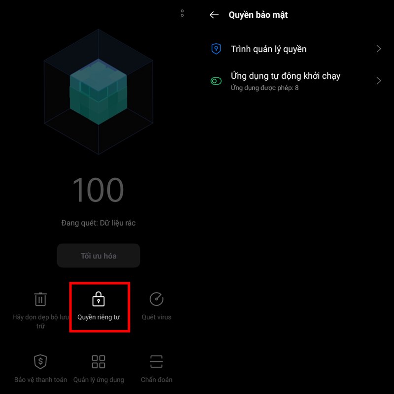Tap the Hãy dọn dẹp bộ lưu trữ label
Viewport: 394px width, 394px height.
pos(40,322)
